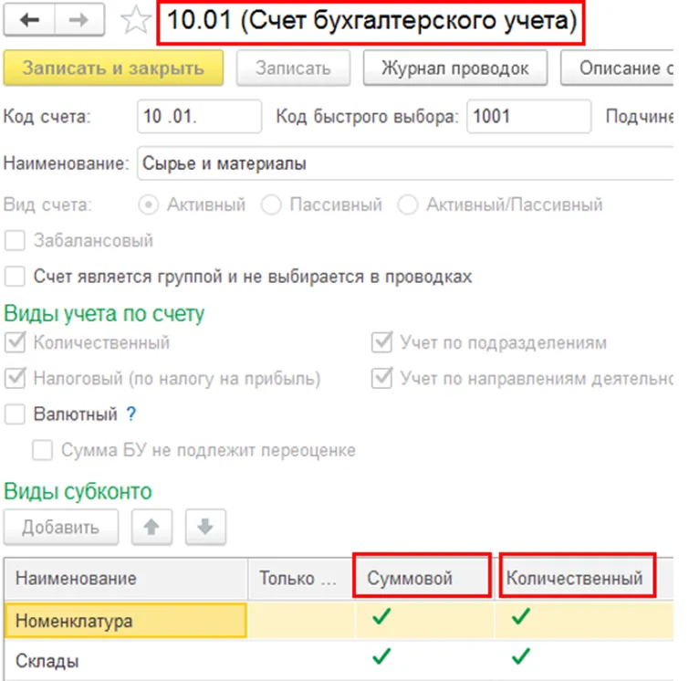Click Количественный checkmark in Склады row
The height and width of the screenshot is (681, 689).
521,655
